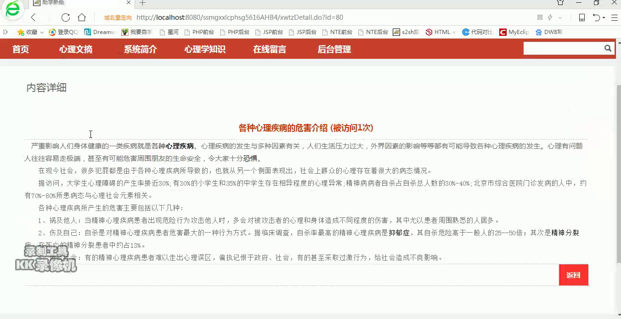This screenshot has width=621, height=319.
Task: Open the skin shirt icon in title bar
Action: [x=560, y=3]
